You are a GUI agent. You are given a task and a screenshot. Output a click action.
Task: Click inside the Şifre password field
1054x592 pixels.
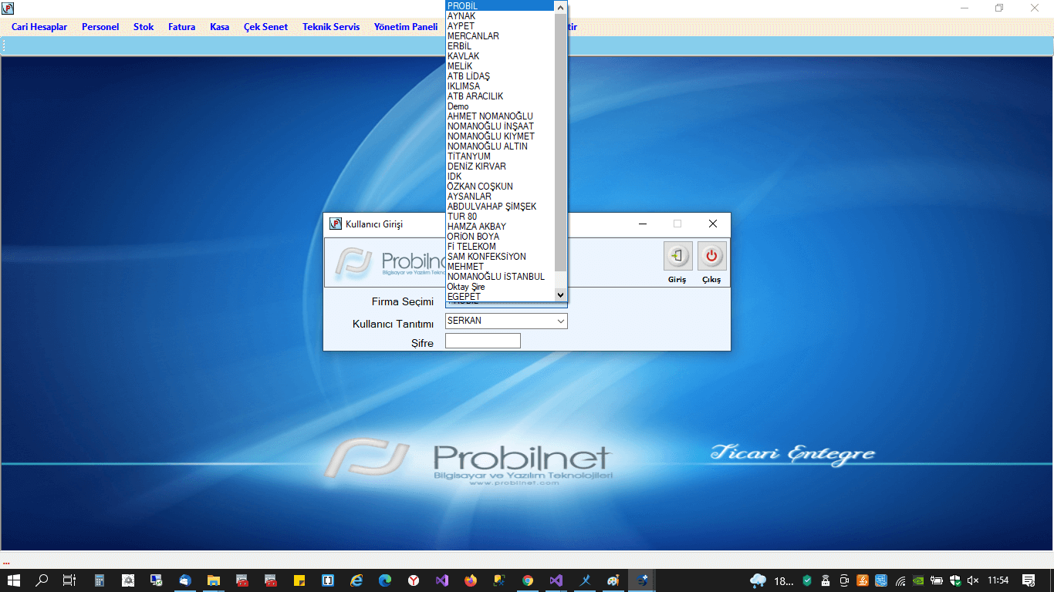pyautogui.click(x=482, y=341)
